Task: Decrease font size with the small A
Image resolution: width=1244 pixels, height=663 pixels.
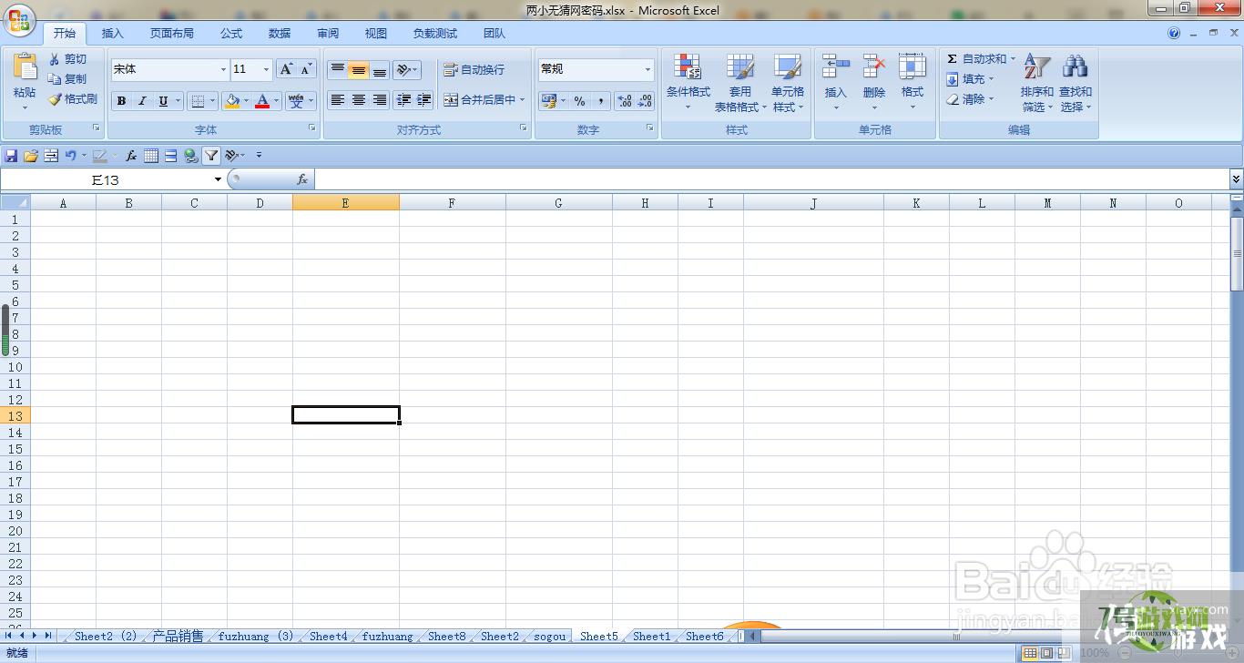Action: pos(307,69)
